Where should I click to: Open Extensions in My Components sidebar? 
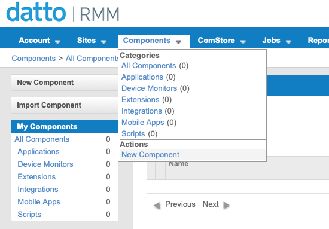coord(36,177)
